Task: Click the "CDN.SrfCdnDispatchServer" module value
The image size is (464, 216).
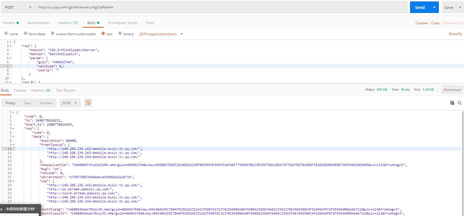Action: pos(72,50)
